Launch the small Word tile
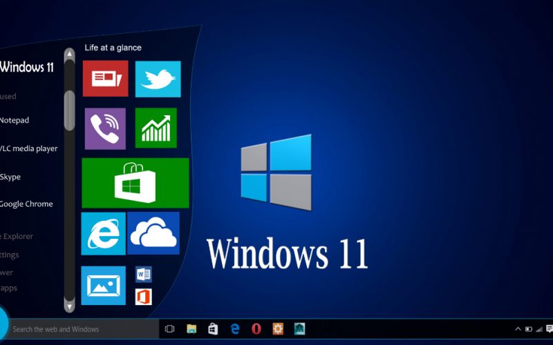The height and width of the screenshot is (345, 553). point(144,274)
